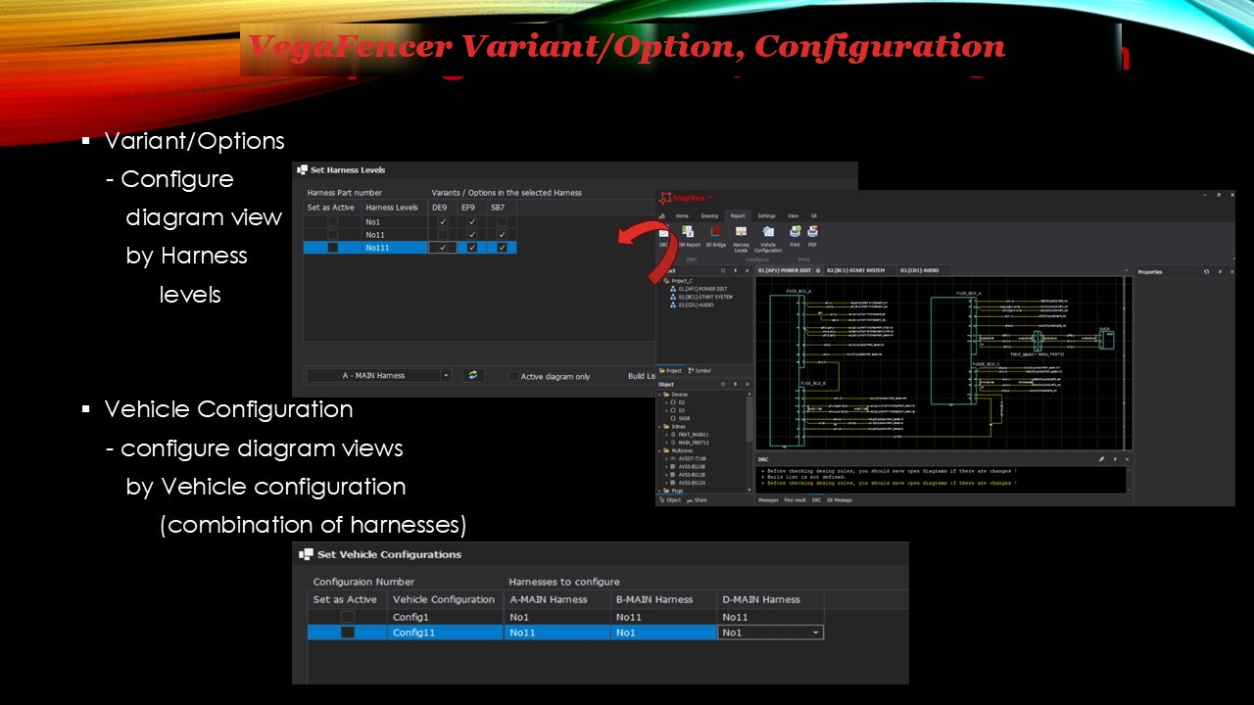Float the Project panel window icon

[x=723, y=271]
